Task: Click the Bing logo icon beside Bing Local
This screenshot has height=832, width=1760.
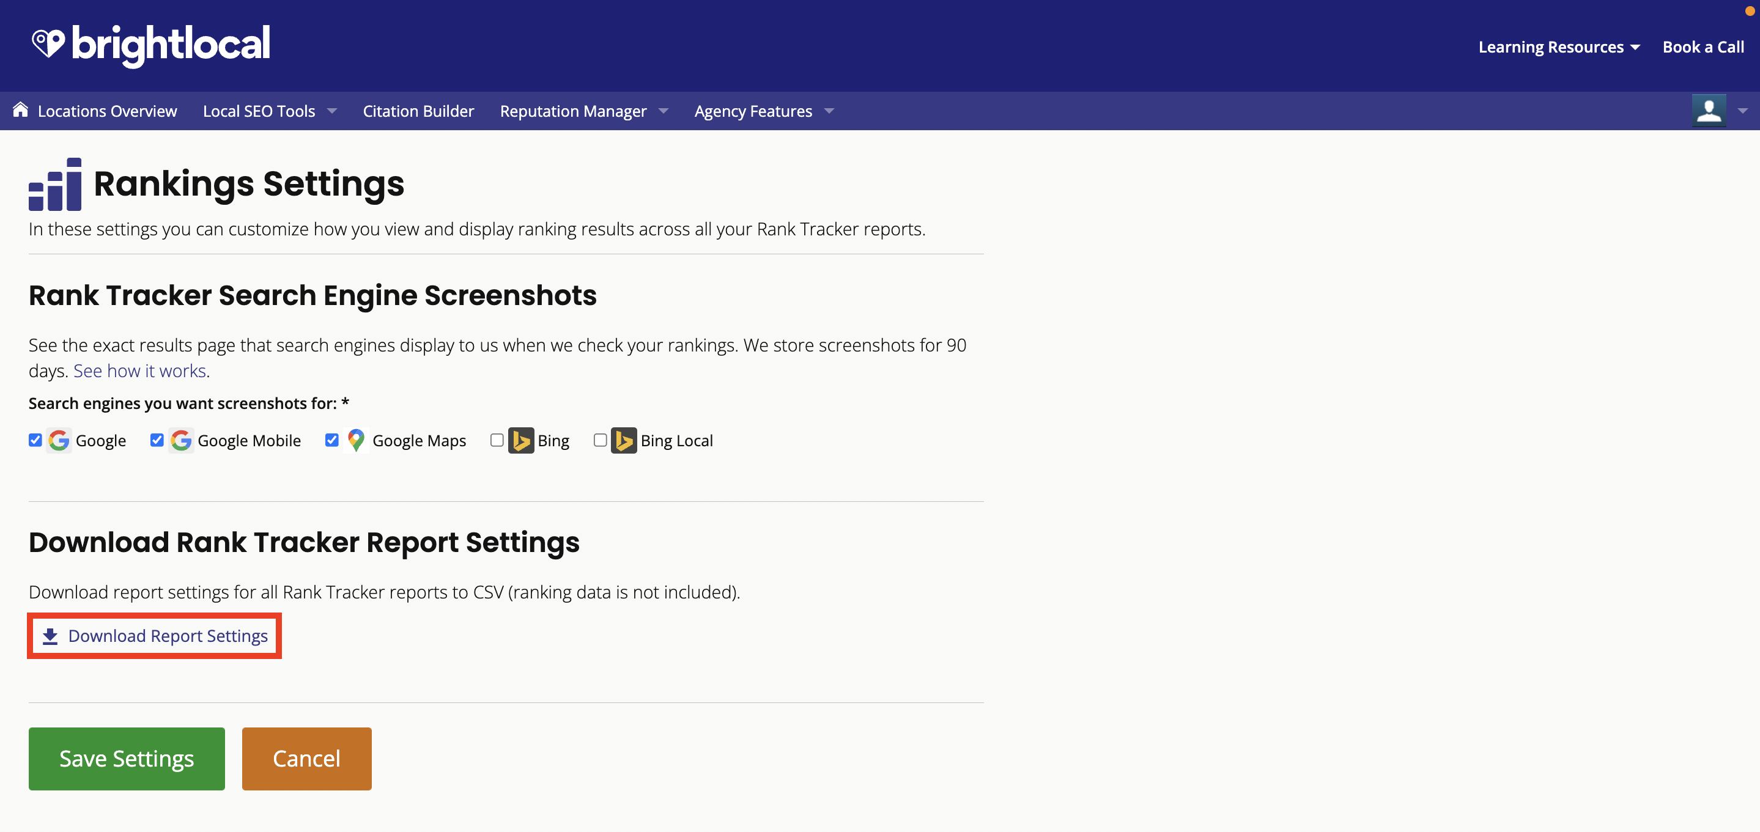Action: pos(624,441)
